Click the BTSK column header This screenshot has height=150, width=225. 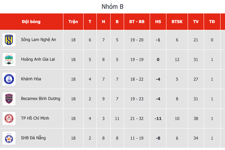click(177, 22)
